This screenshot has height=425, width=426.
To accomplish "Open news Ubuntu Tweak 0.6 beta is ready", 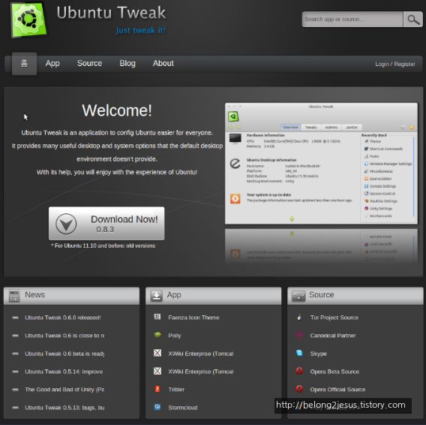I will pos(64,354).
